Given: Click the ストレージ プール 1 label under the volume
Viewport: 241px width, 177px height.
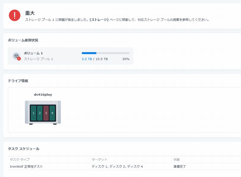Looking at the screenshot, I should [x=39, y=59].
